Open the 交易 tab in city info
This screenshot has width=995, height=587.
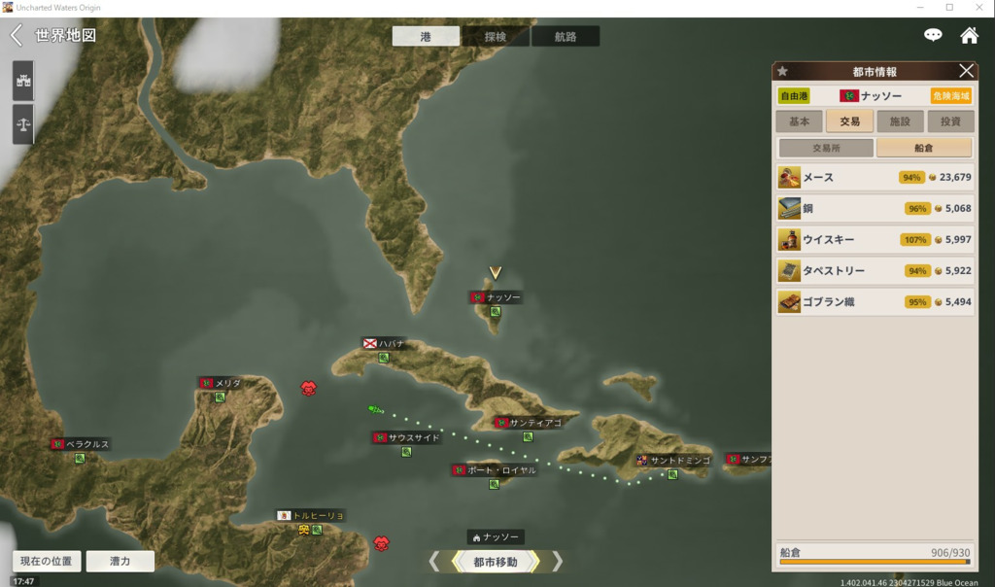(x=849, y=121)
